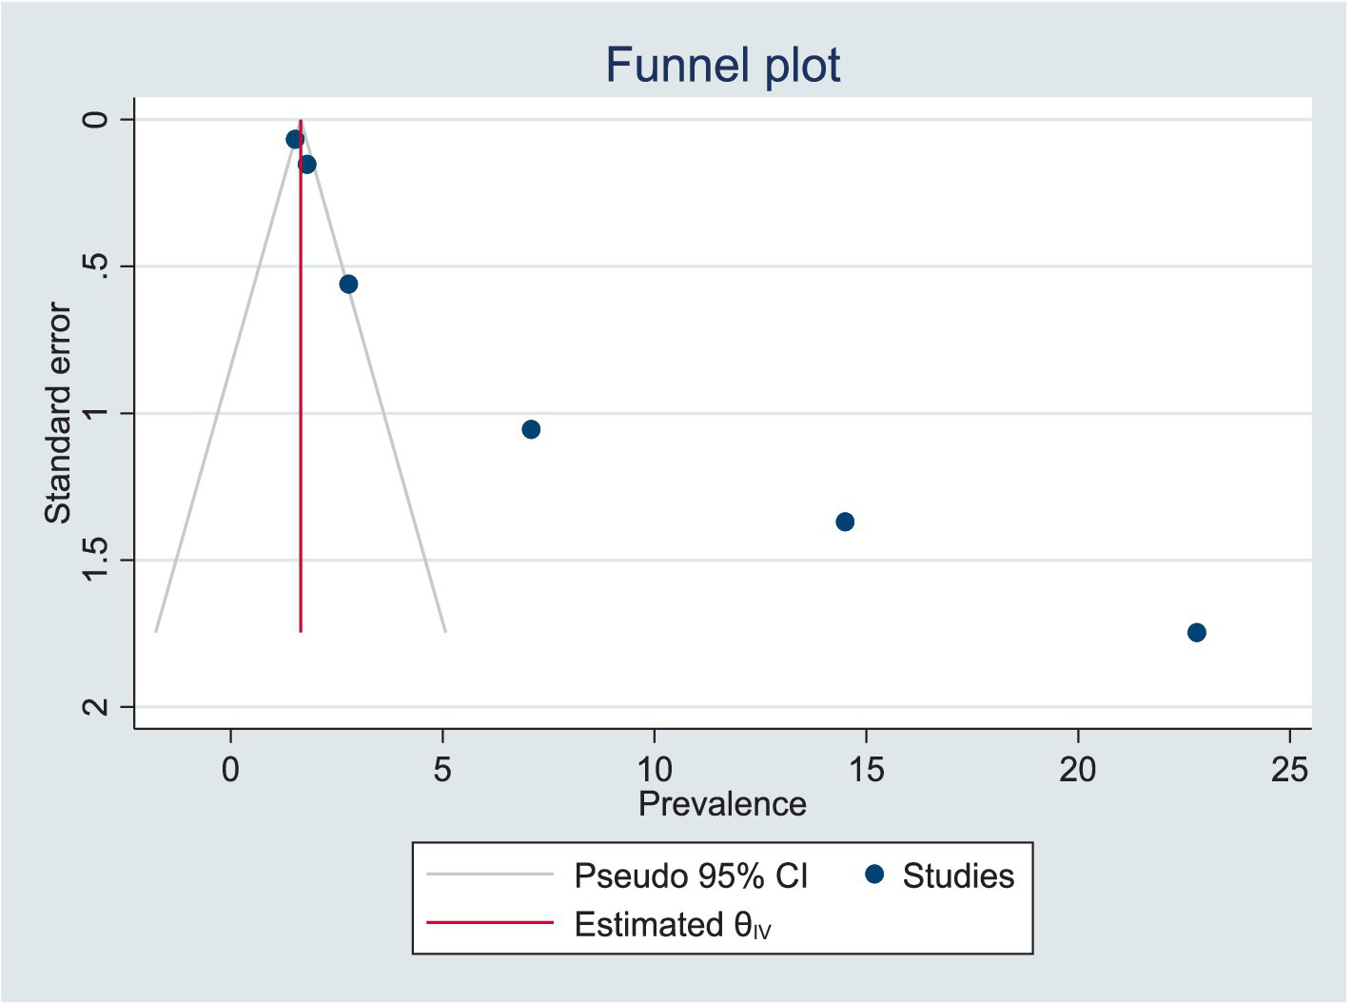
Task: Click the 'Funnel plot' title
Action: pos(722,66)
